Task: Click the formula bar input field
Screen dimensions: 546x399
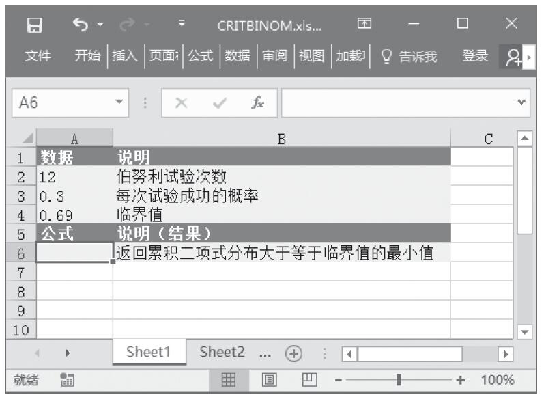Action: coord(396,103)
